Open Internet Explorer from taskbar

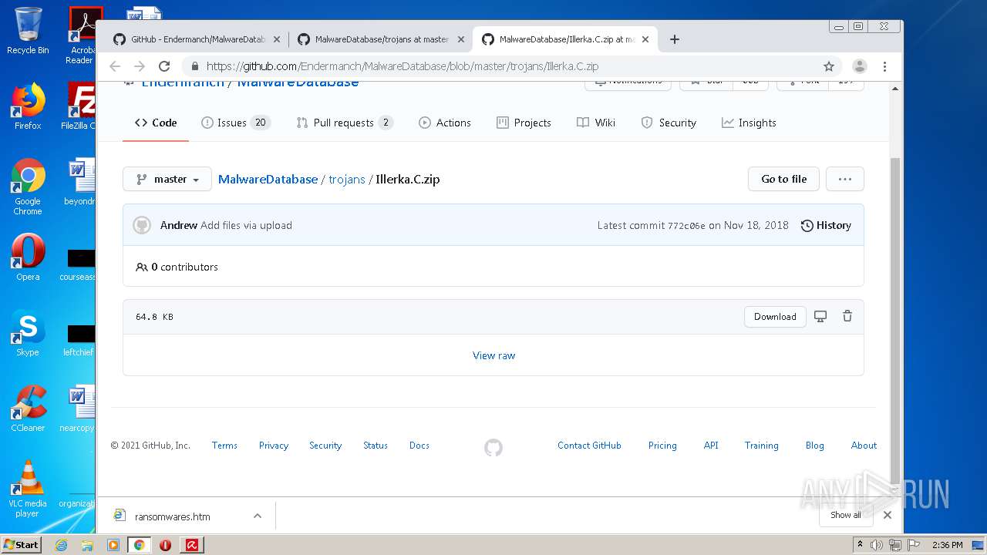[x=61, y=545]
